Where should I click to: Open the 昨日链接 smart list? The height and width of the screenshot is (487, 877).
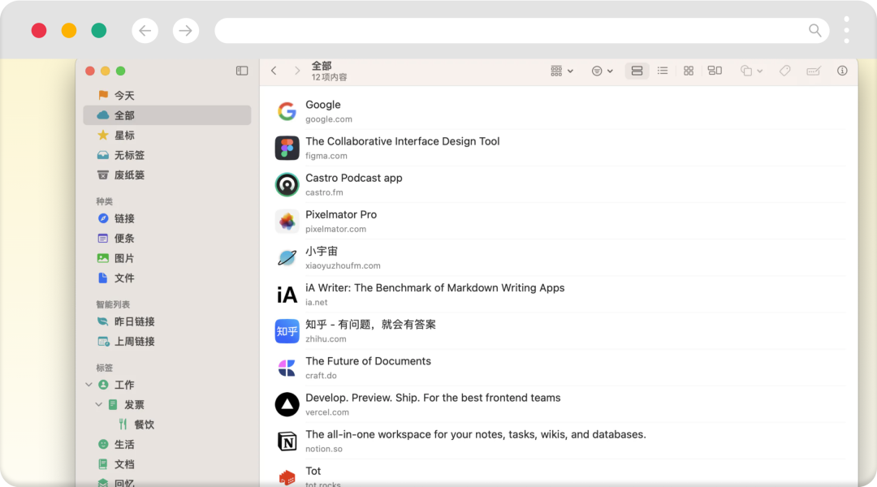click(166, 321)
